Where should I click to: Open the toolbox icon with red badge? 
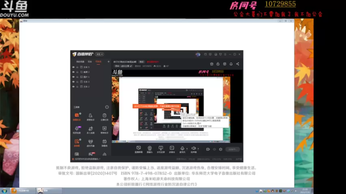click(x=91, y=154)
